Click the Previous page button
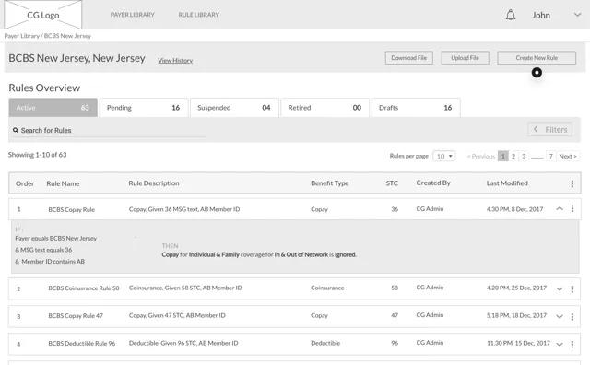Screen dimensions: 590x365 pyautogui.click(x=481, y=156)
